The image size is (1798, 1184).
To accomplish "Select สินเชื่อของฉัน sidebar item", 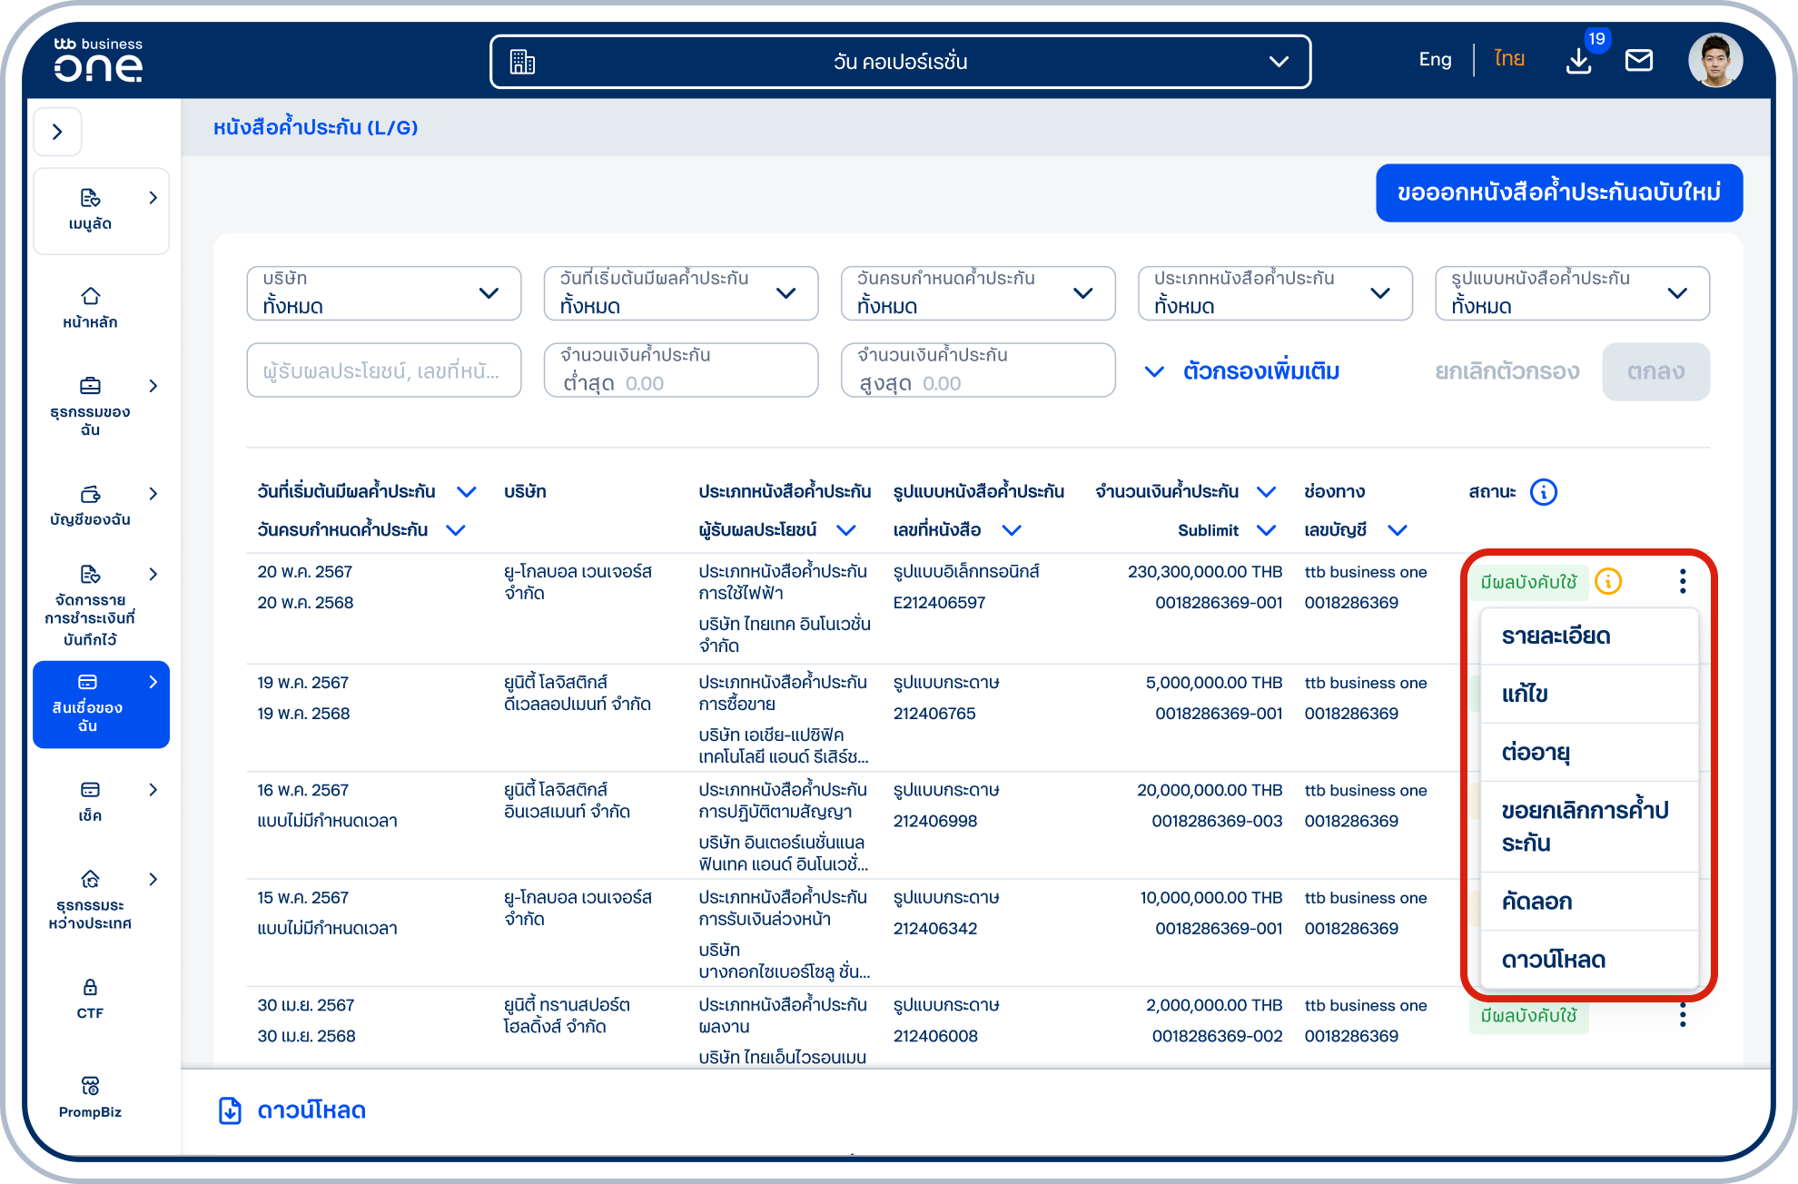I will [101, 704].
